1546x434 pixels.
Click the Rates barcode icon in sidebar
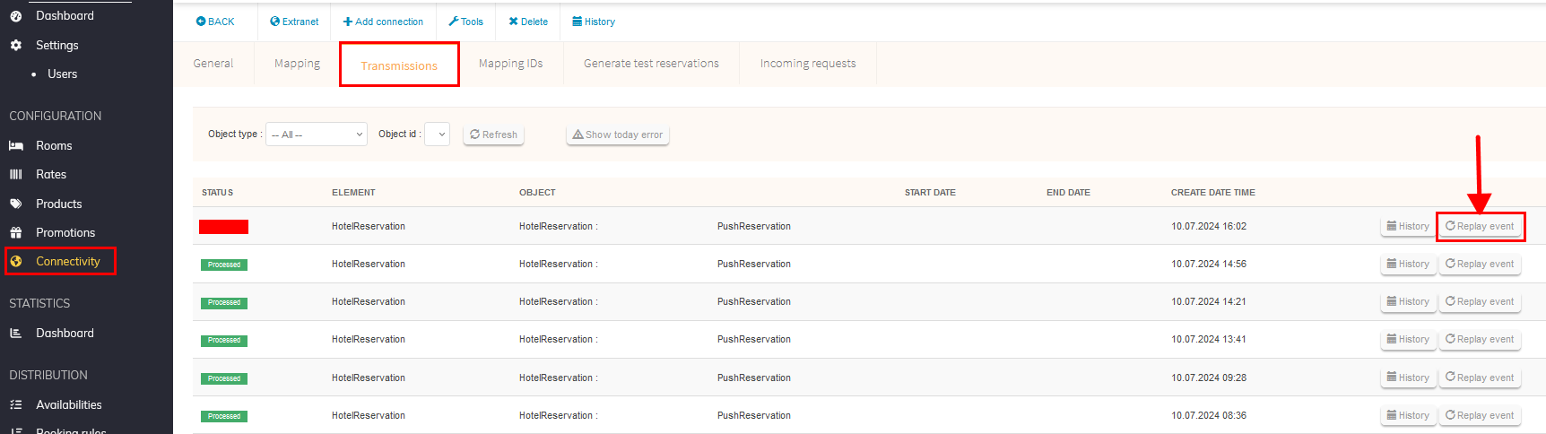click(16, 174)
